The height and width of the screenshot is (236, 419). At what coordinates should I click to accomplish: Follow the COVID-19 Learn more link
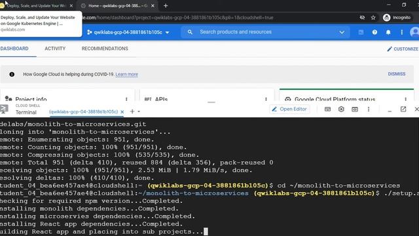coord(126,74)
